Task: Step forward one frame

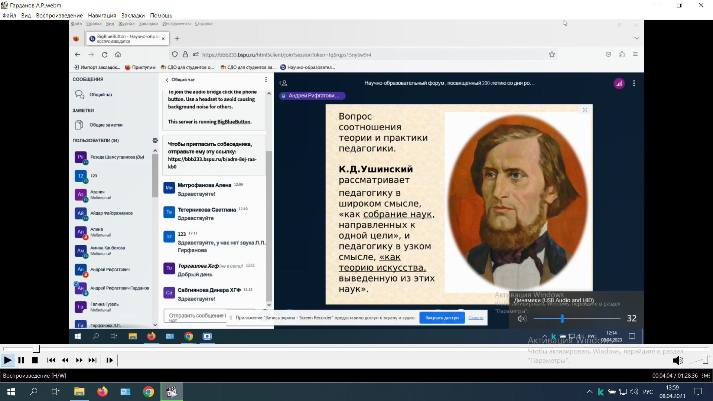Action: tap(110, 360)
